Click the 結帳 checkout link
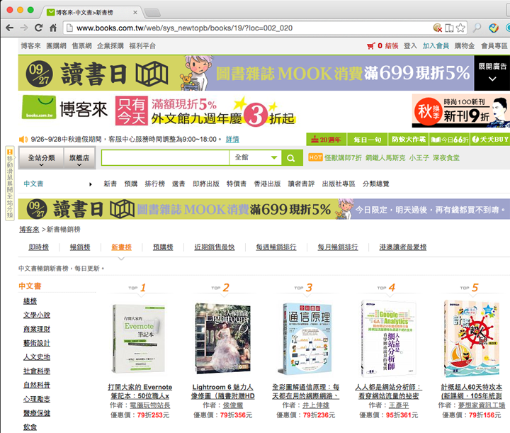This screenshot has width=510, height=433. [392, 46]
